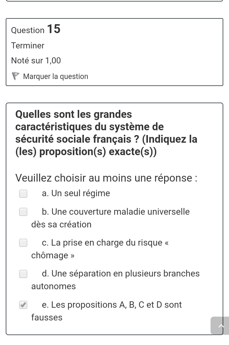Click the 'Marquer la question' link
229x345 pixels.
tap(56, 76)
